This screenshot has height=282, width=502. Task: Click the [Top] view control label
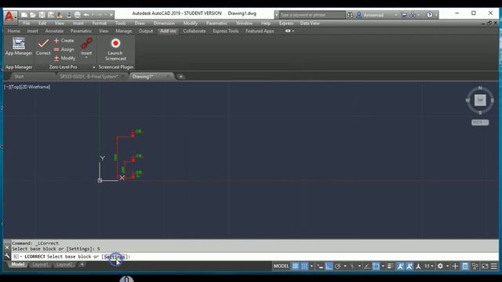point(15,87)
